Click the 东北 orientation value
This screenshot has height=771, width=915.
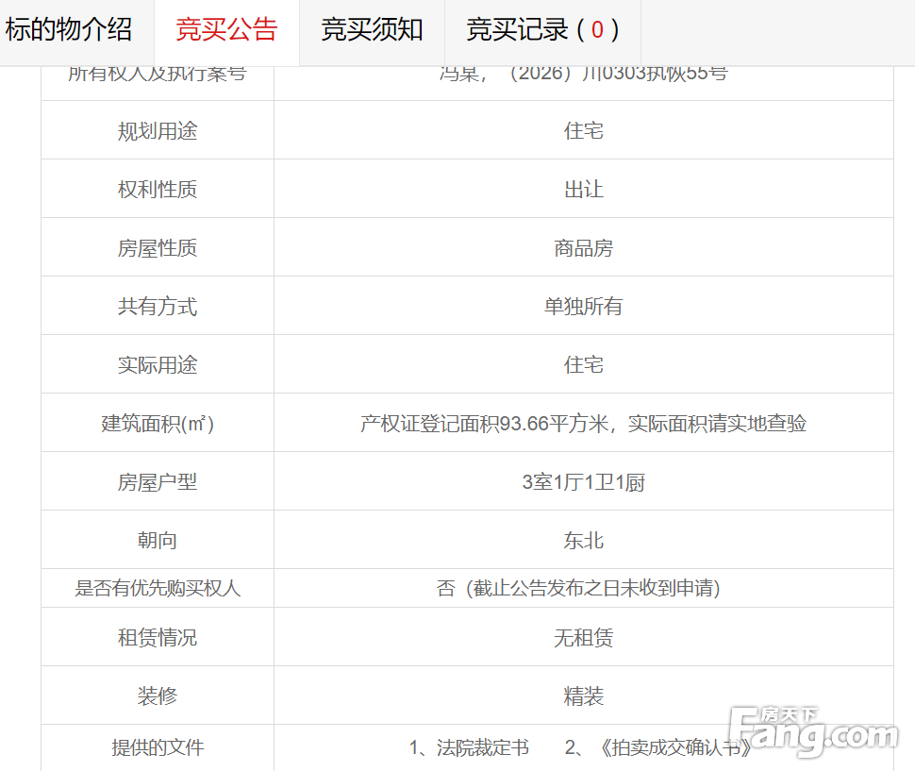(583, 541)
